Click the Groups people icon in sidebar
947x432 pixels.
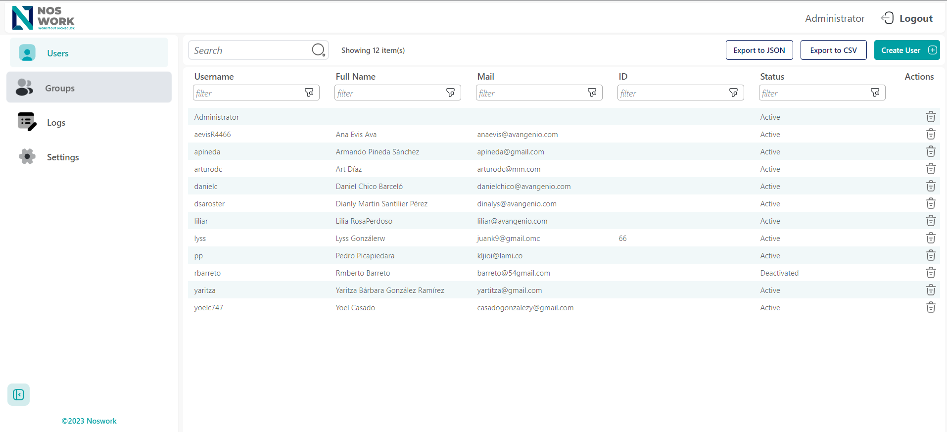[x=24, y=87]
